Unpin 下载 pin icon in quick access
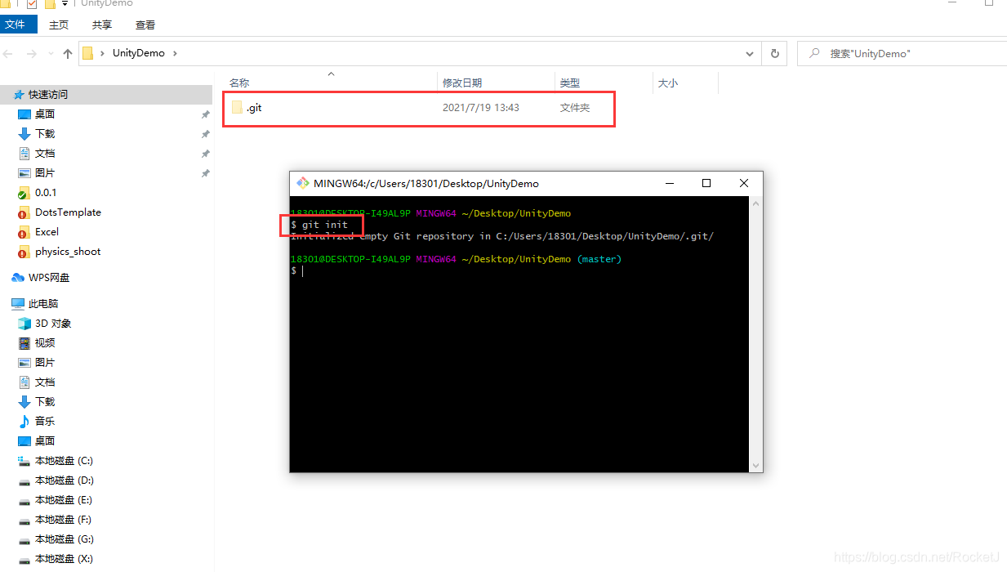The height and width of the screenshot is (572, 1007). 205,134
